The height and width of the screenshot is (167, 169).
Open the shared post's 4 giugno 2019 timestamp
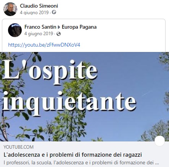tap(39, 34)
